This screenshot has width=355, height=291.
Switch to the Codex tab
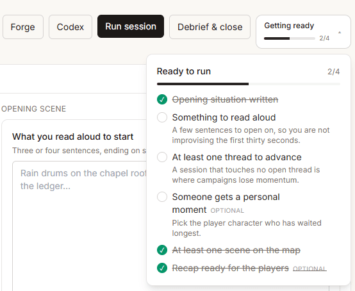coord(70,27)
